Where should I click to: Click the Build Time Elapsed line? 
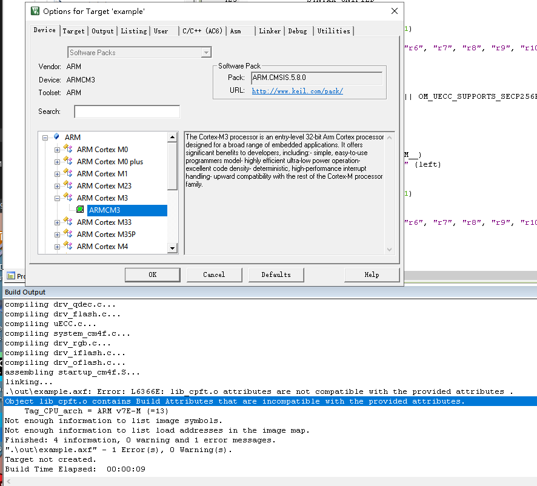click(75, 469)
